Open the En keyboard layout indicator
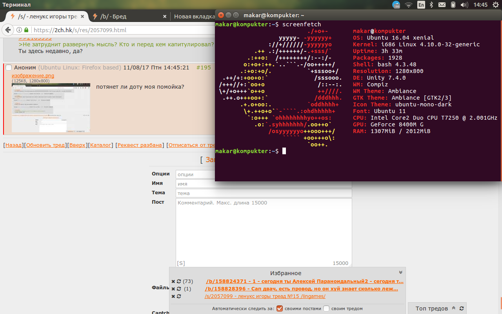Viewport: 502px width, 314px height. [x=421, y=5]
